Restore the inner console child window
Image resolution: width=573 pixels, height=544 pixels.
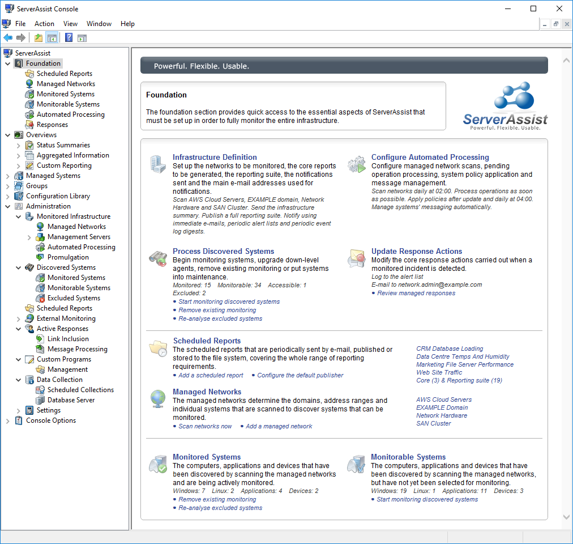(x=555, y=24)
